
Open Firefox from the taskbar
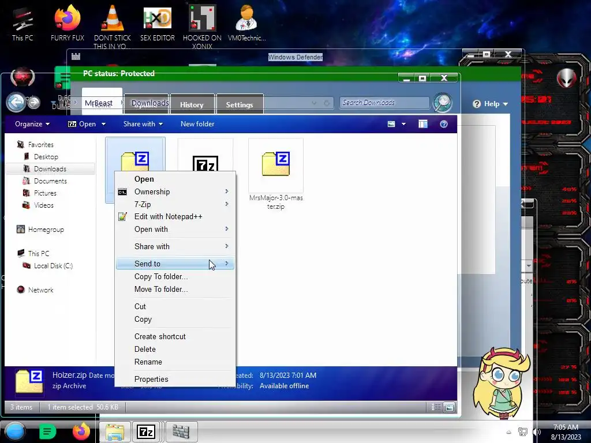(x=81, y=431)
